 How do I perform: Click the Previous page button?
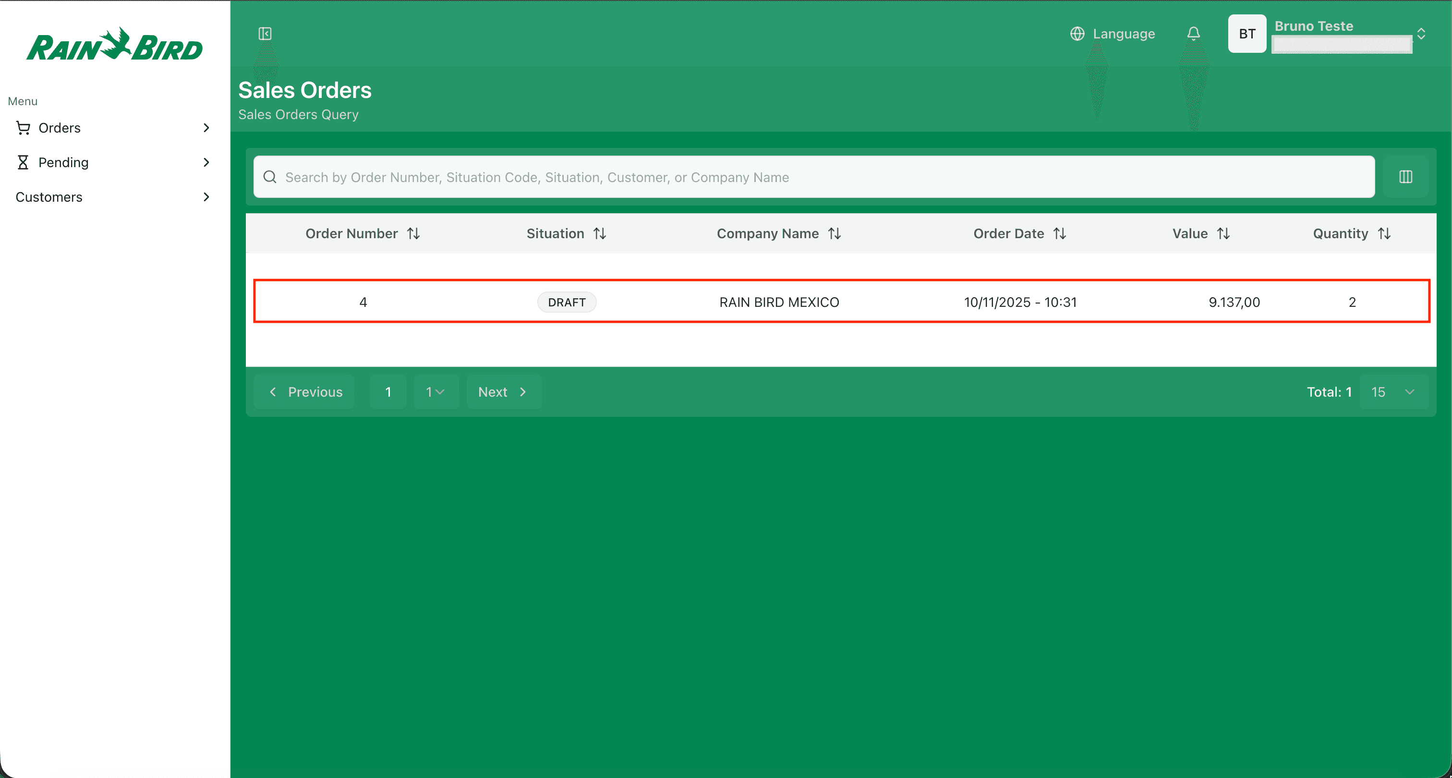[305, 392]
